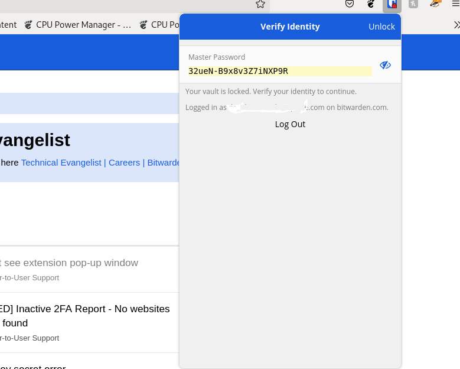Click 'Your vault is locked' message text
This screenshot has width=460, height=369.
point(271,92)
